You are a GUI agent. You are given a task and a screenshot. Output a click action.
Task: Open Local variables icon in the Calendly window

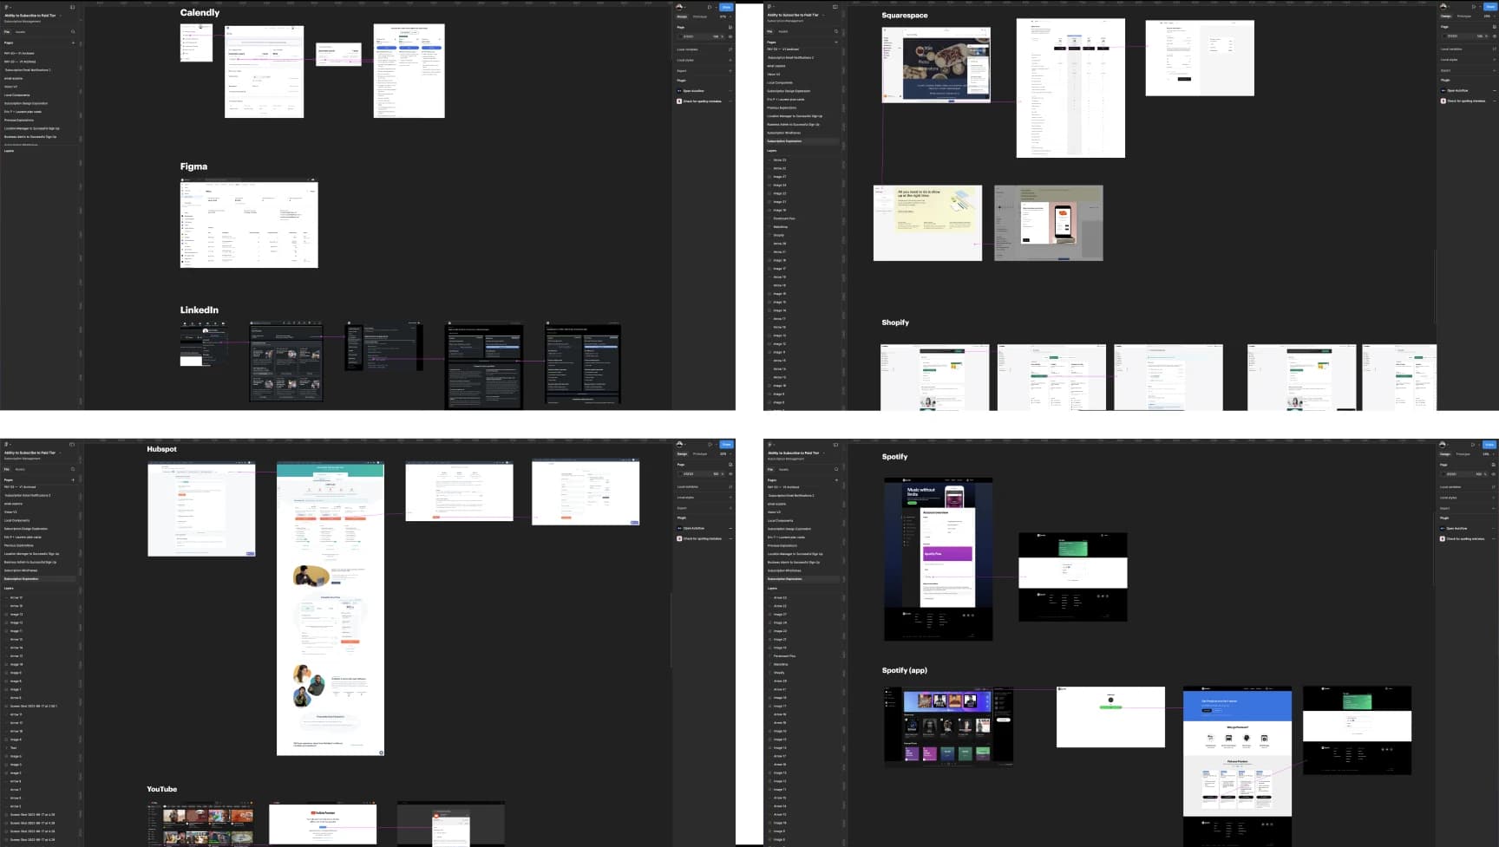pyautogui.click(x=730, y=49)
